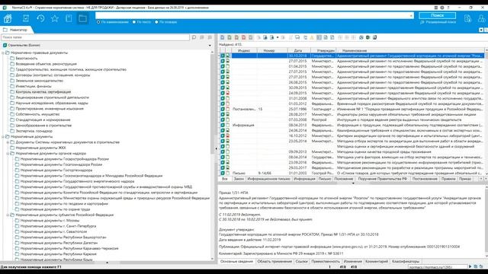Open the book icon in top bar
This screenshot has width=488, height=274.
pos(69,18)
